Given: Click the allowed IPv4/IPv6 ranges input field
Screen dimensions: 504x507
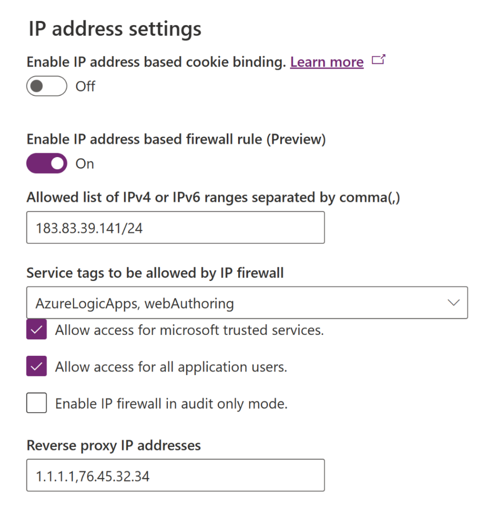Looking at the screenshot, I should 175,228.
